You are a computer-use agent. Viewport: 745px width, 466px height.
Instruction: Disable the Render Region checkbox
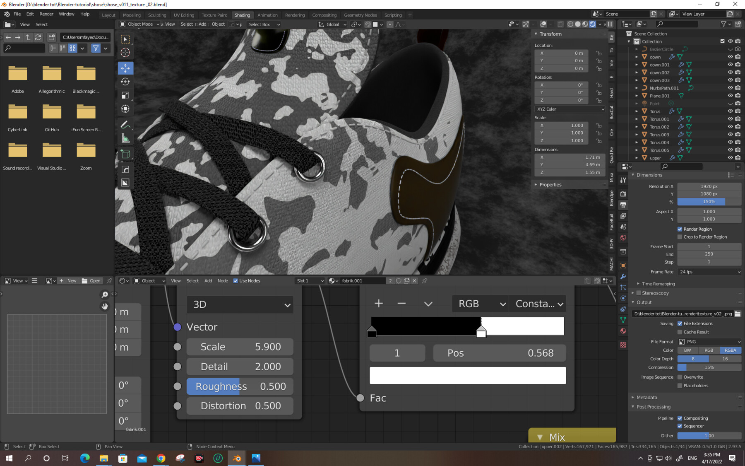(680, 229)
